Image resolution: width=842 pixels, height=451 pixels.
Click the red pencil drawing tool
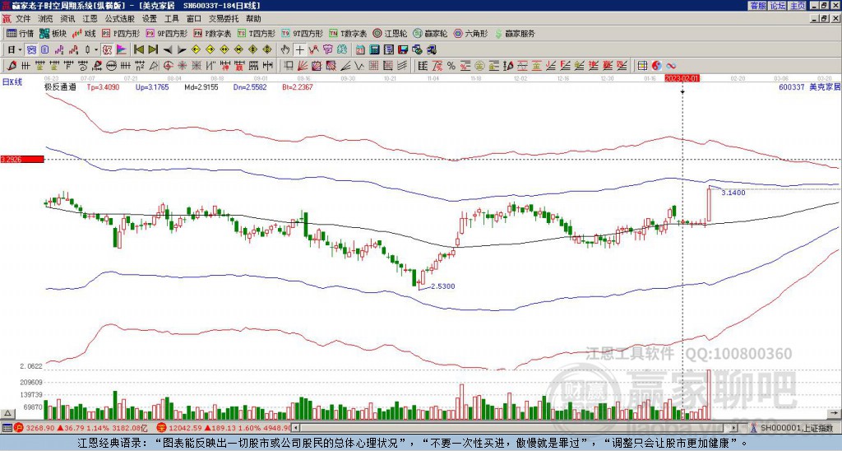11,66
